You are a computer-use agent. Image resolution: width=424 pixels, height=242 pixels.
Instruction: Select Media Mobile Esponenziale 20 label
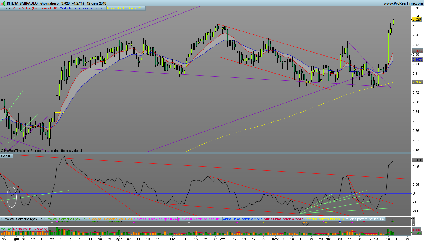point(83,8)
